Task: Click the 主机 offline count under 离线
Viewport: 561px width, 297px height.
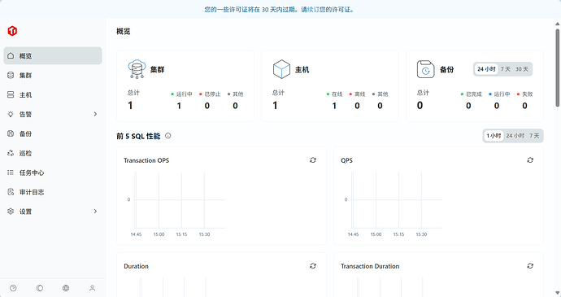Action: point(357,106)
